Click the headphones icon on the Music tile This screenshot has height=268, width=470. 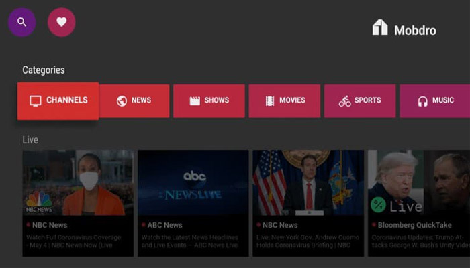pos(422,101)
